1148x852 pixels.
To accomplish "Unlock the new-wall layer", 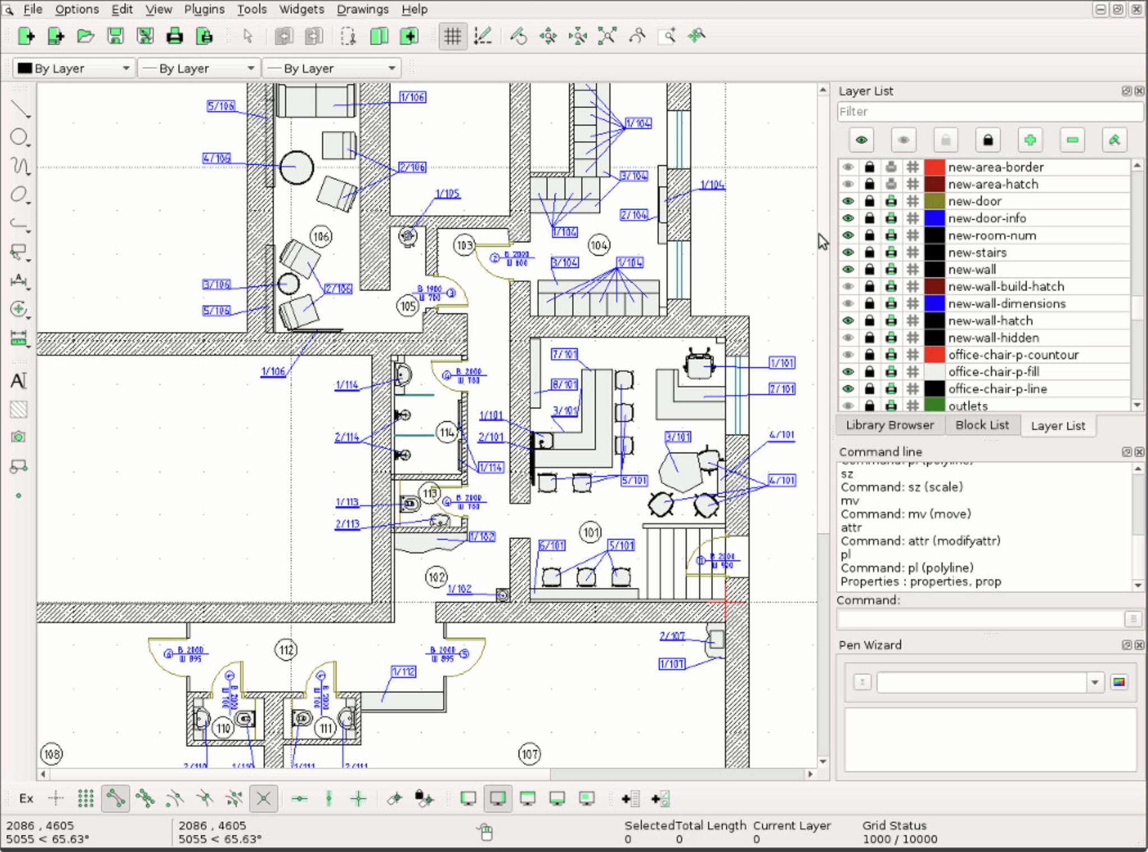I will click(x=869, y=269).
